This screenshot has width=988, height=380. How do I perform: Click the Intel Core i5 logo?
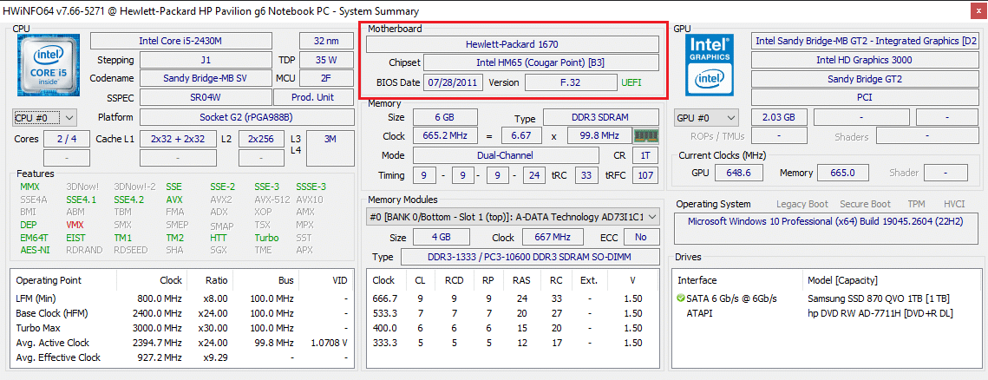point(48,66)
